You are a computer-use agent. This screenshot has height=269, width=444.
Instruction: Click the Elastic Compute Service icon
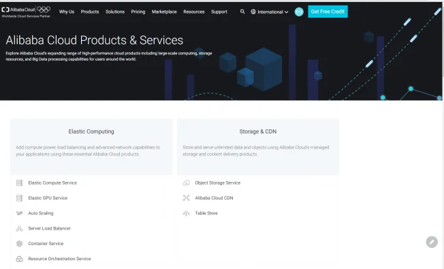[x=19, y=183]
